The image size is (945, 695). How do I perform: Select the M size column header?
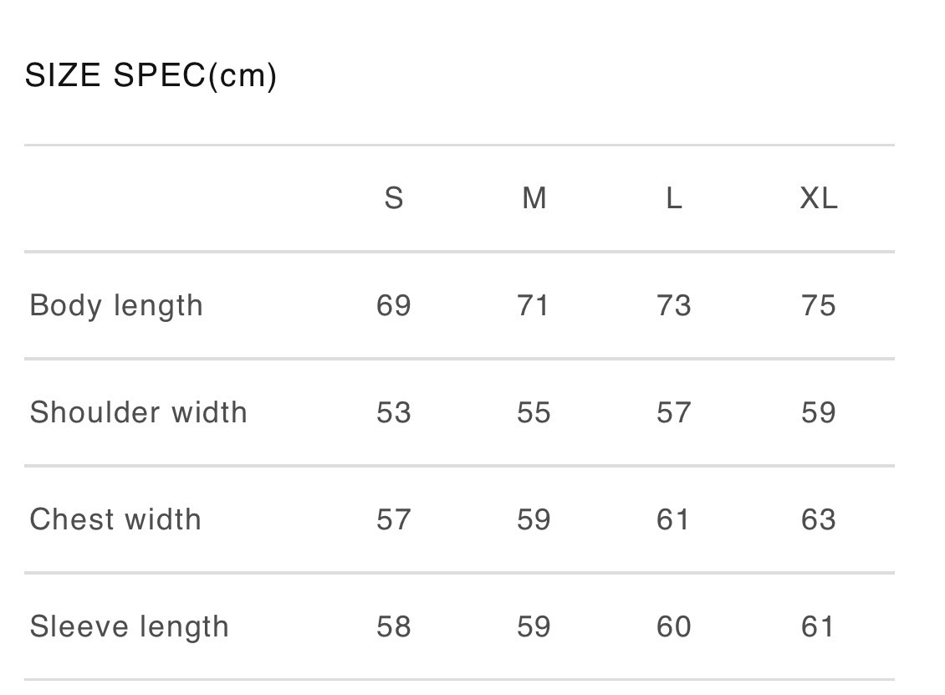tap(534, 198)
